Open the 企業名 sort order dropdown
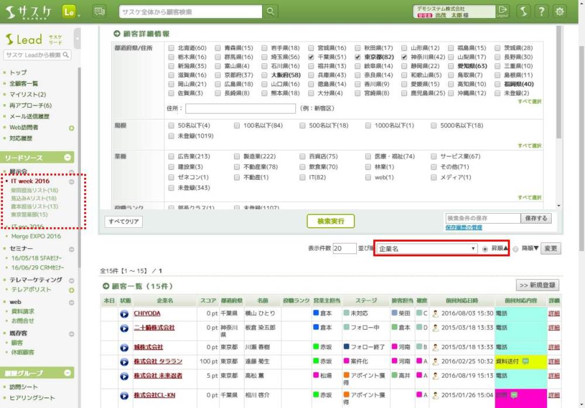This screenshot has width=585, height=408. tap(427, 249)
